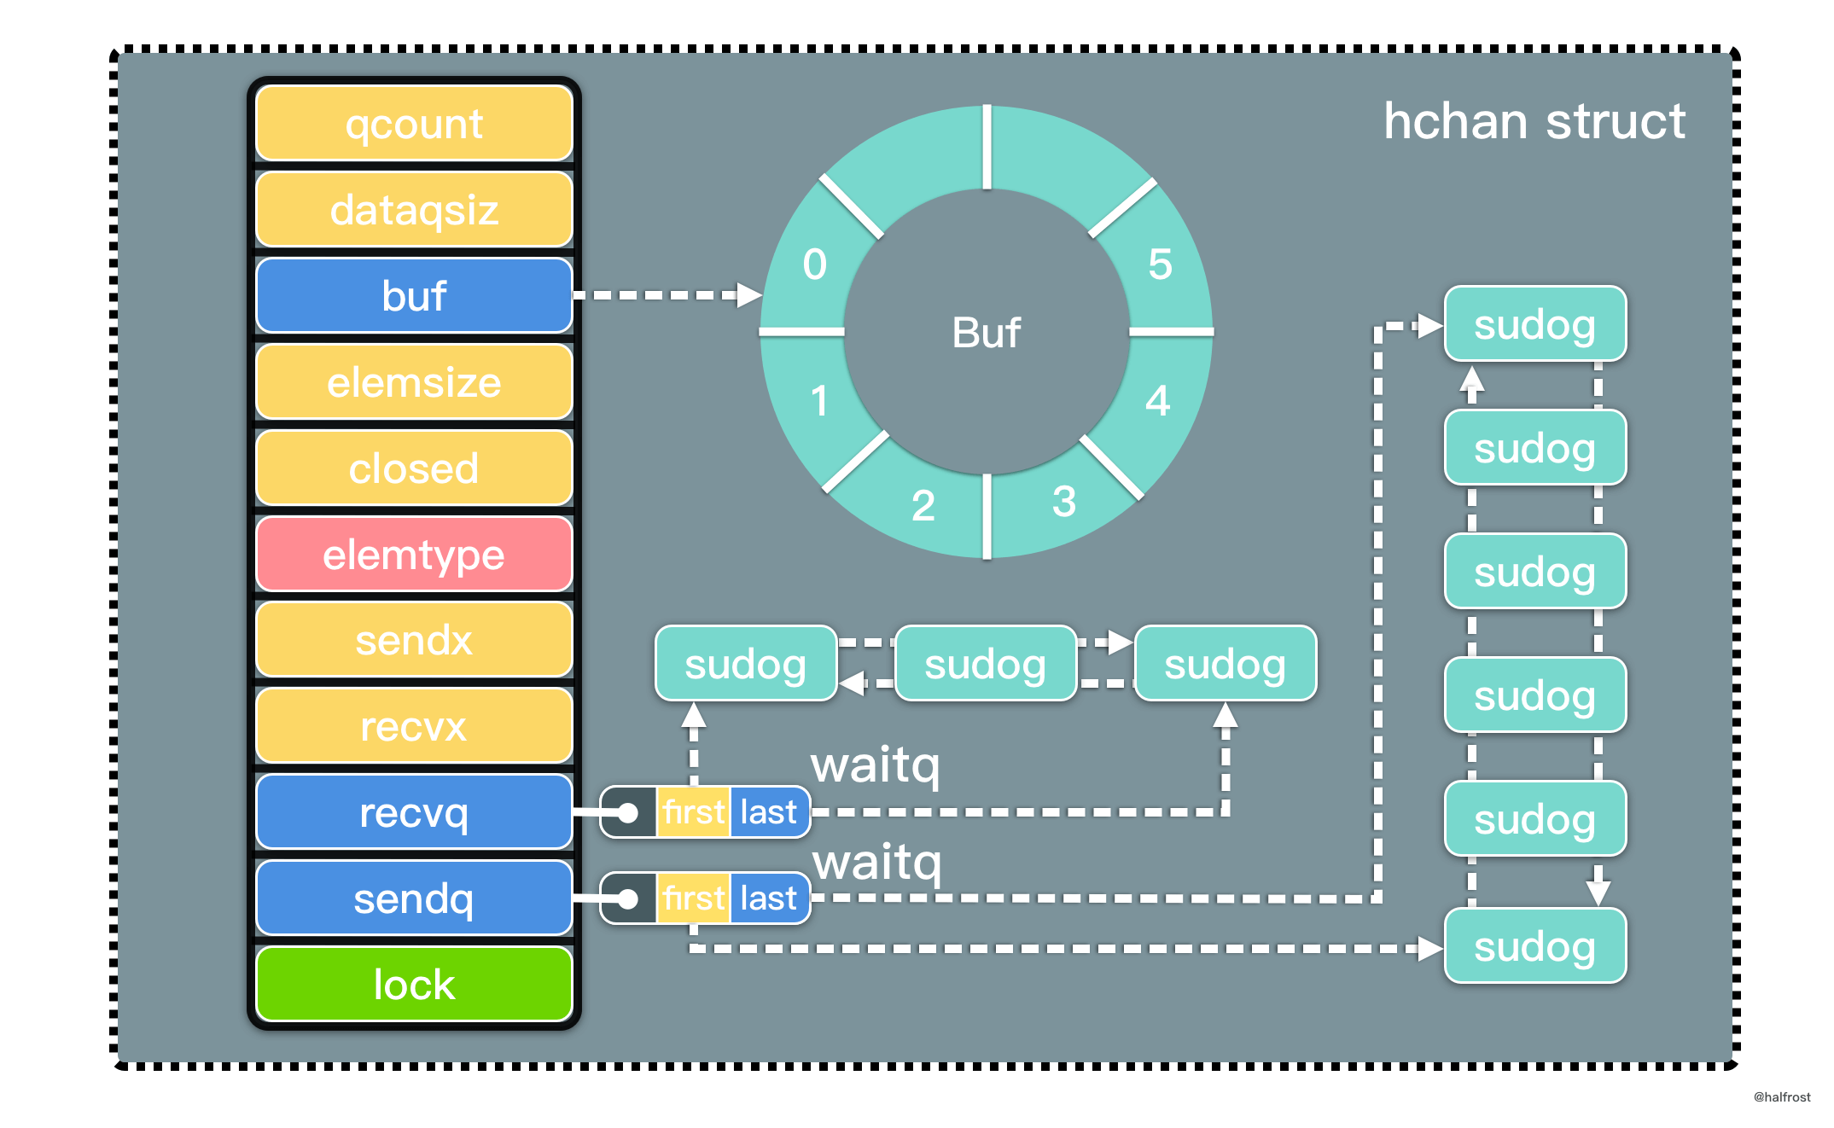Click the green lock field
Viewport: 1834px width, 1128px height.
click(x=414, y=985)
